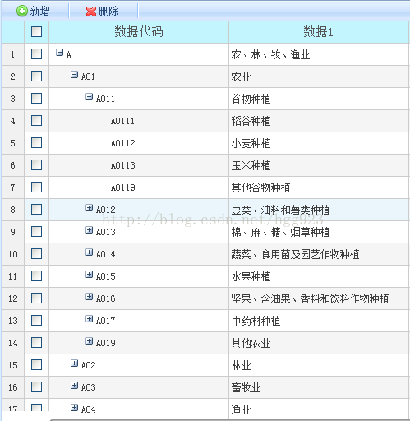Screen dimensions: 410x421
Task: Check the checkbox for row A01
Action: (36, 76)
